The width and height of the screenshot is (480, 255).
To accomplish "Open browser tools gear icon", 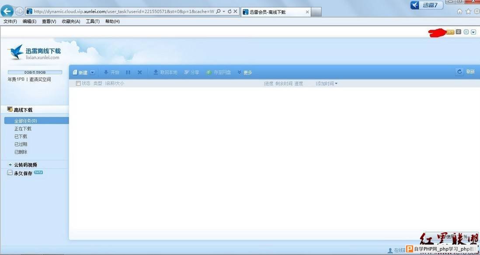I will (x=477, y=12).
